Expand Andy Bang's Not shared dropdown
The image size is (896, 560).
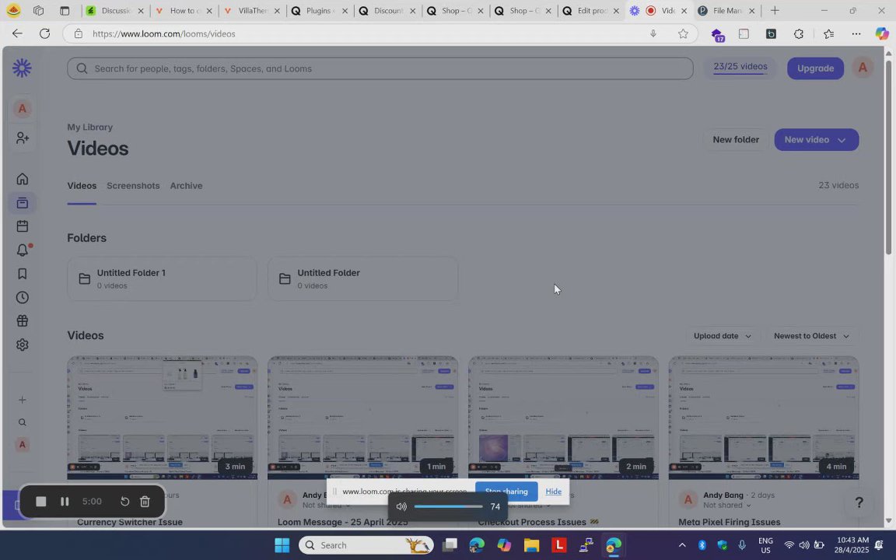point(727,505)
